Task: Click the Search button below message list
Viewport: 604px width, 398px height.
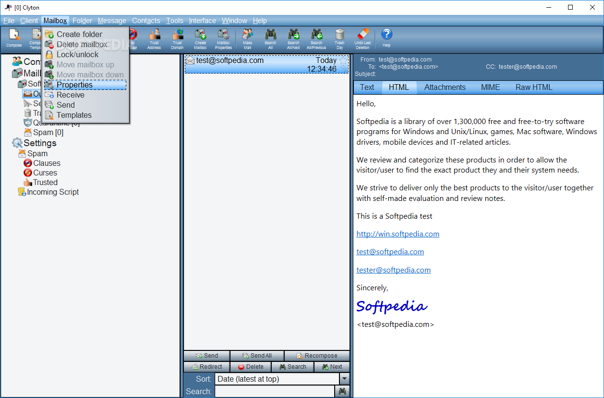Action: [292, 367]
